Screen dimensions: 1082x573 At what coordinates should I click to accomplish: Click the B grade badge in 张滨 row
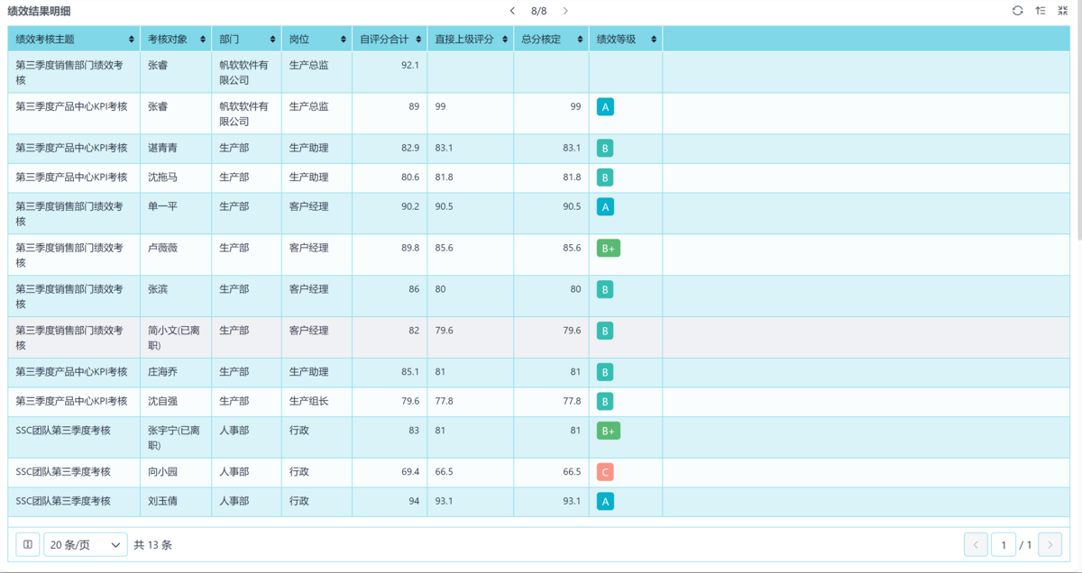click(x=605, y=289)
